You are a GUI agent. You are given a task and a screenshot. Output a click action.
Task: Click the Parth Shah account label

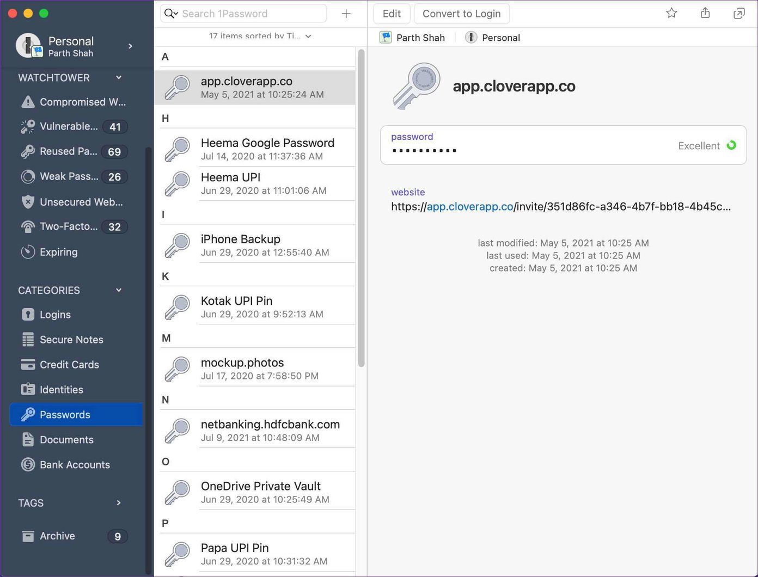click(420, 38)
